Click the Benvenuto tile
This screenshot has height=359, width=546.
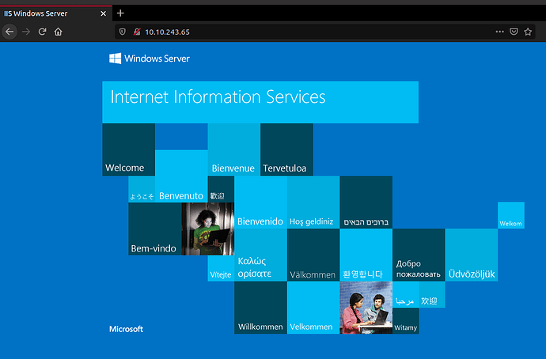click(181, 176)
